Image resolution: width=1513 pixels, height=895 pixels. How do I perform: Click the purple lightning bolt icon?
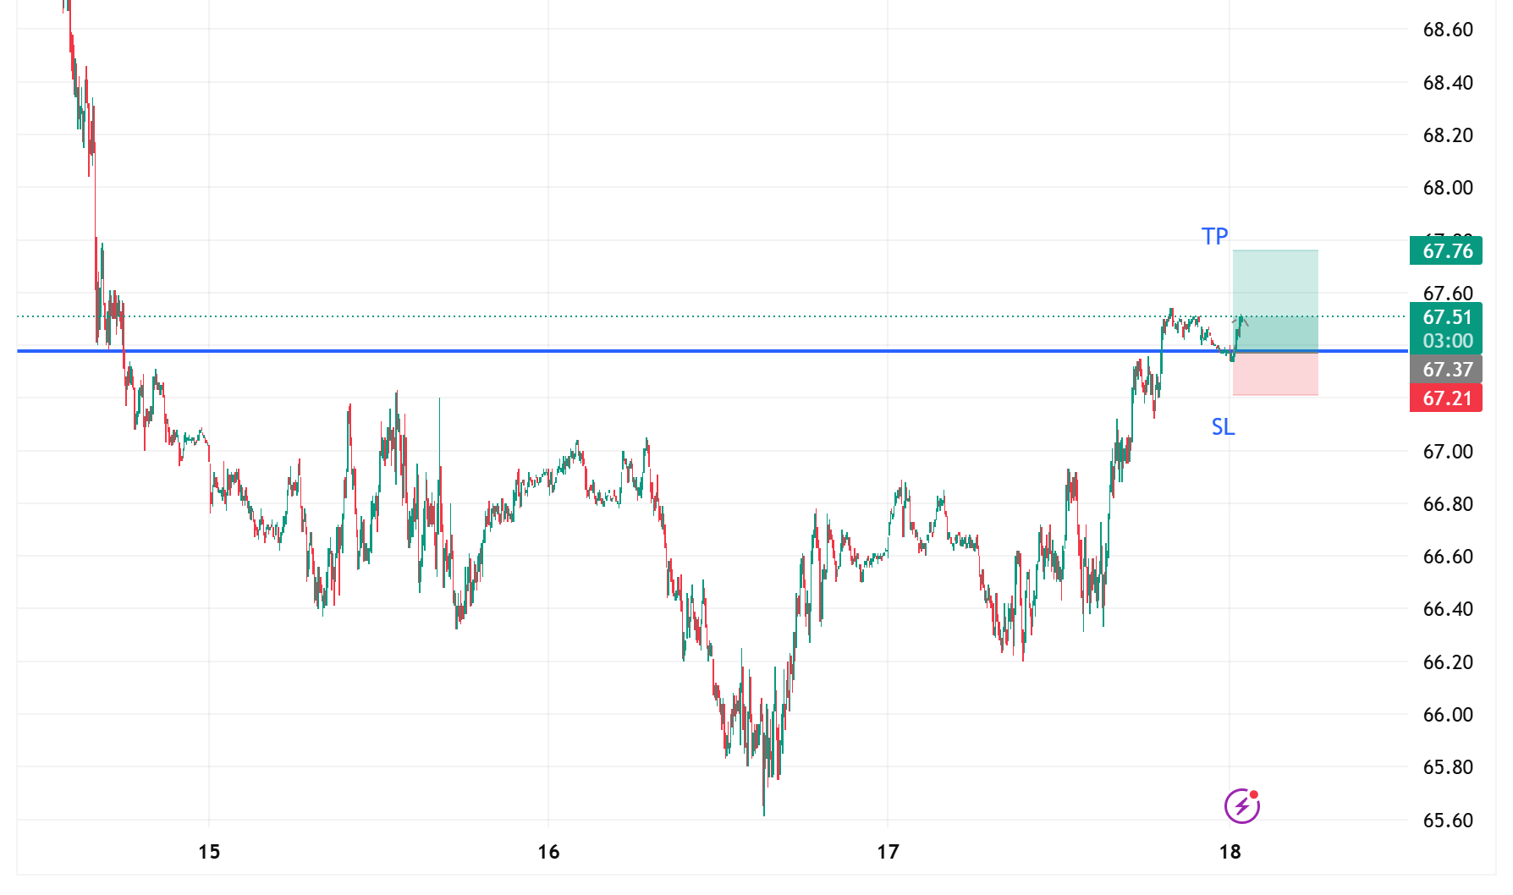[1241, 805]
